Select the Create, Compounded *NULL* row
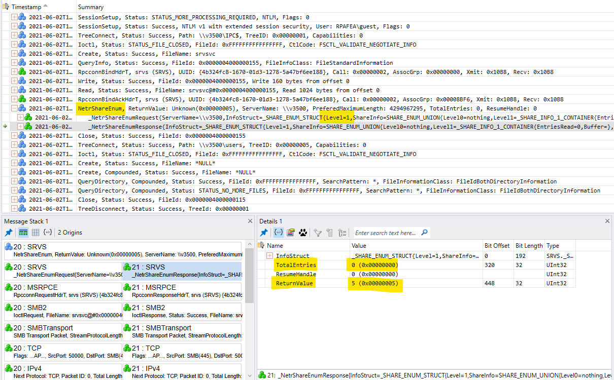The image size is (614, 380). pyautogui.click(x=307, y=172)
